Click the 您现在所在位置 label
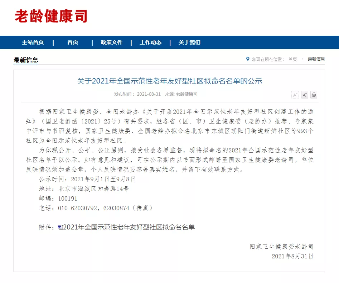Viewport: 339px width, 283px height. point(268,59)
